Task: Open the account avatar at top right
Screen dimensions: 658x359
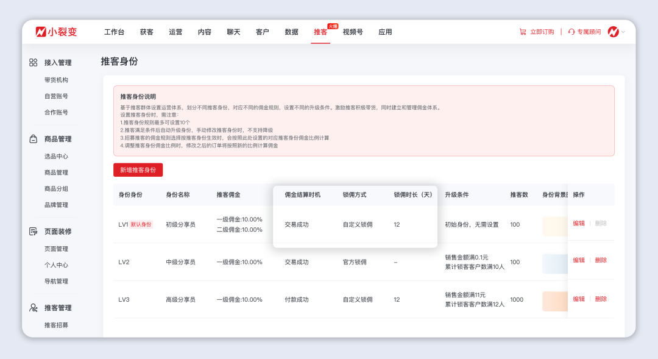Action: click(x=612, y=32)
